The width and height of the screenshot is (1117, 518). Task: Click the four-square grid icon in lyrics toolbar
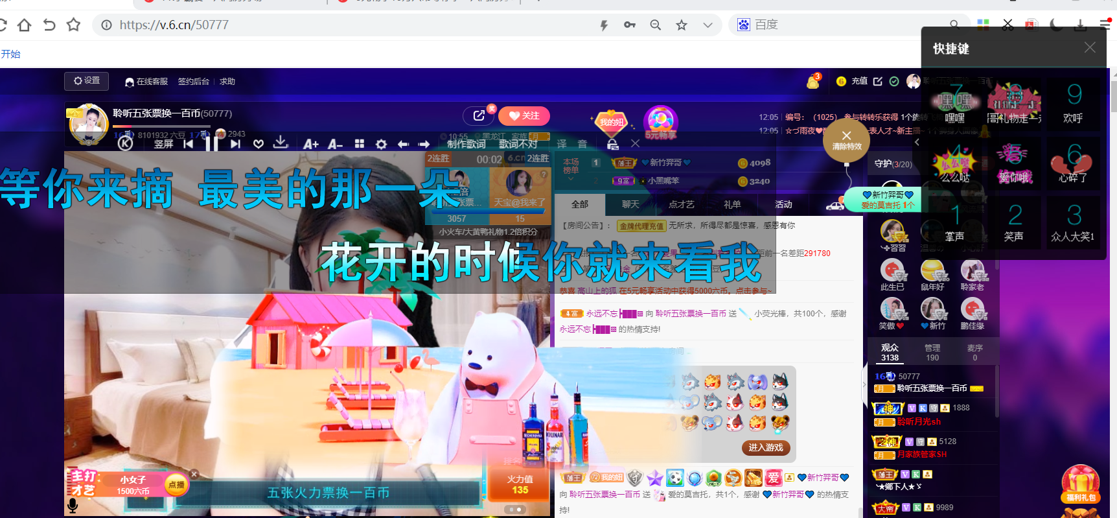[360, 144]
